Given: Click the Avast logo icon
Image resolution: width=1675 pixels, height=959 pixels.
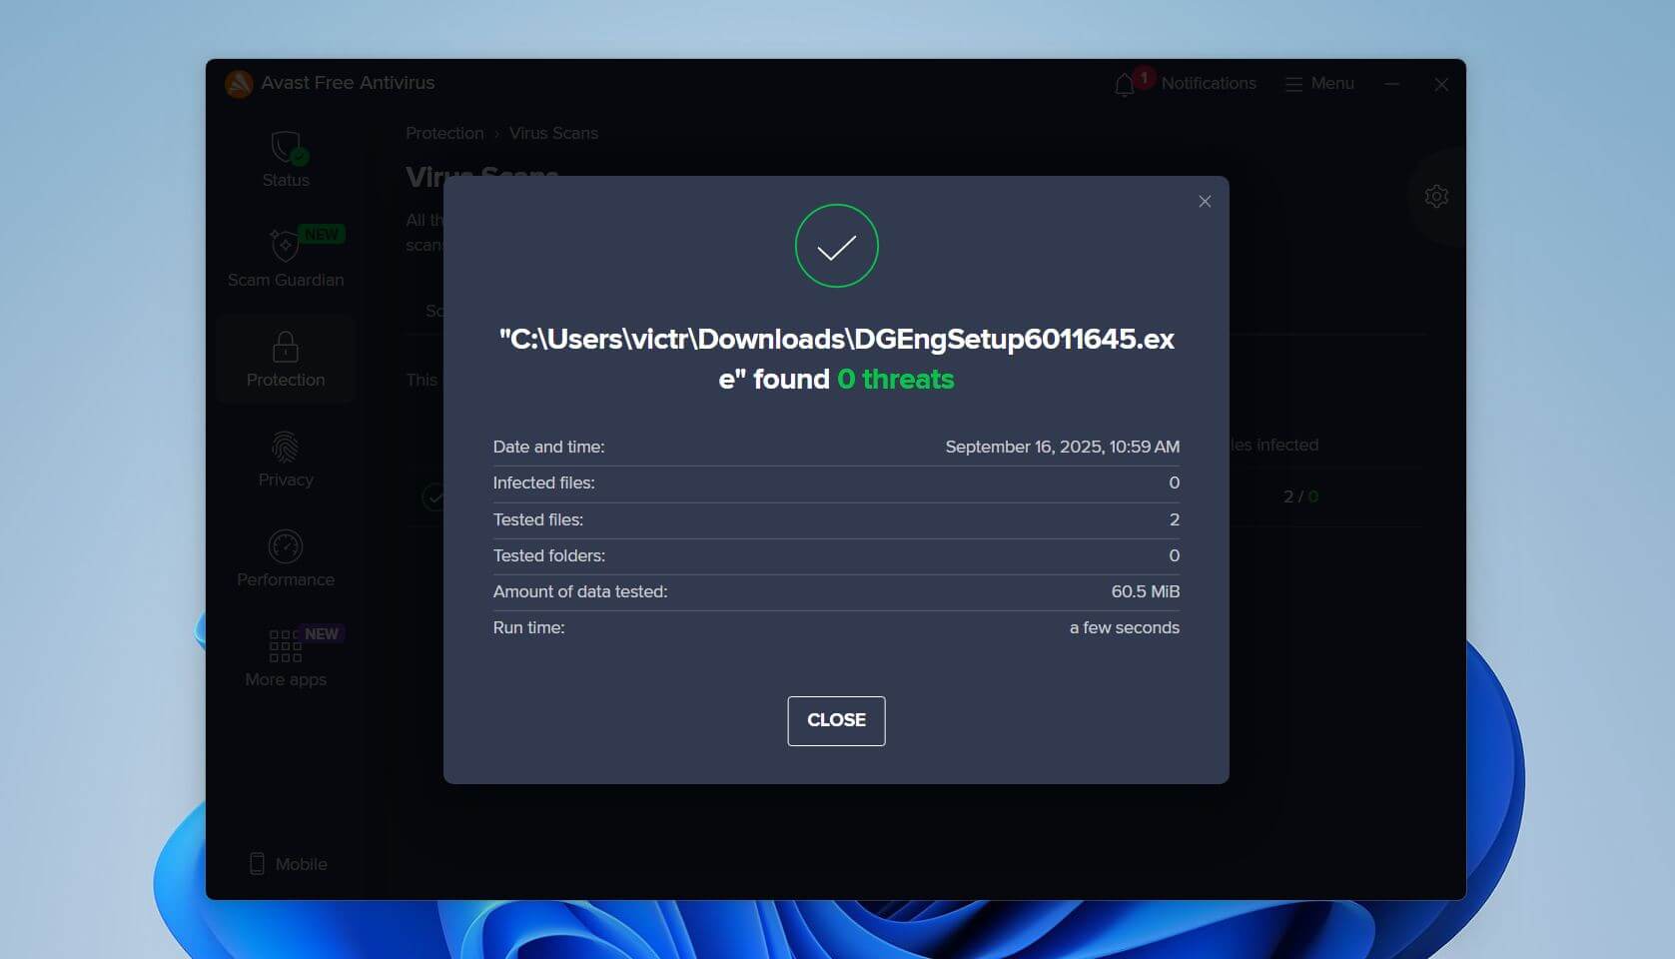Looking at the screenshot, I should [239, 84].
